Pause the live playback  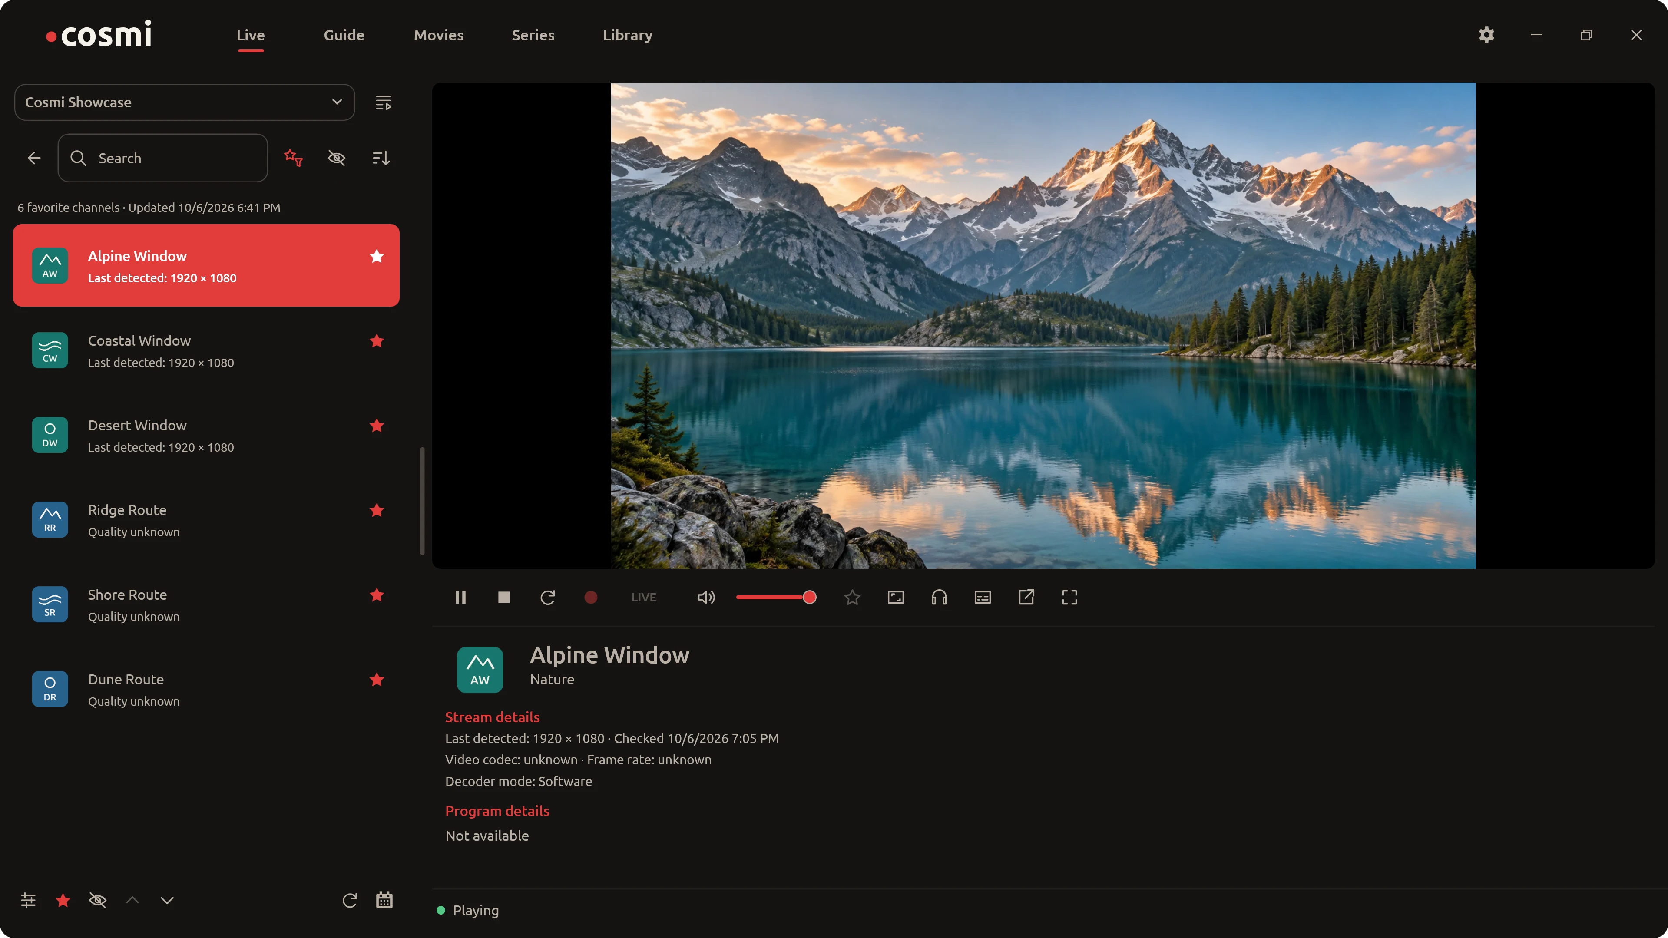(460, 597)
